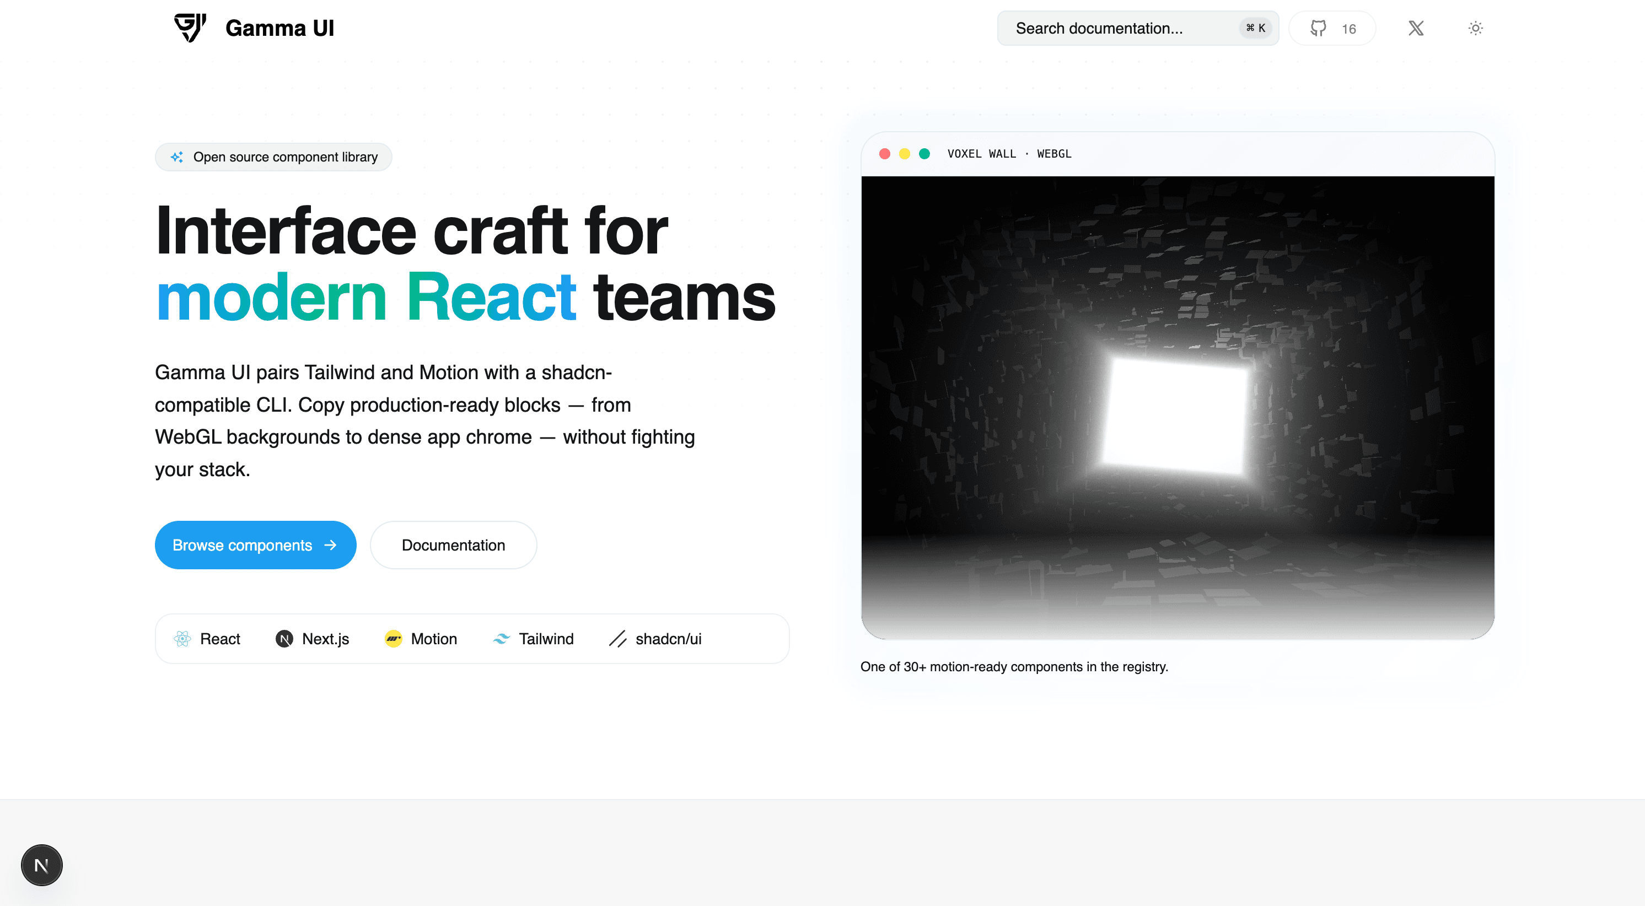The width and height of the screenshot is (1645, 906).
Task: Click the yellow Motion logo icon
Action: [x=394, y=639]
